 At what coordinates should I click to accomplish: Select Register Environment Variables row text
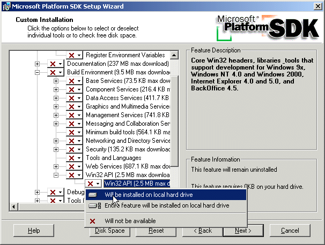tap(125, 55)
